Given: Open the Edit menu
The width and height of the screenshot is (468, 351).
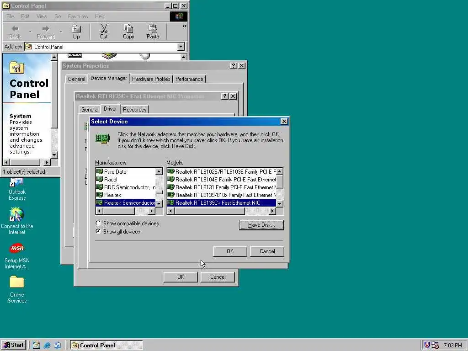Looking at the screenshot, I should coord(25,16).
